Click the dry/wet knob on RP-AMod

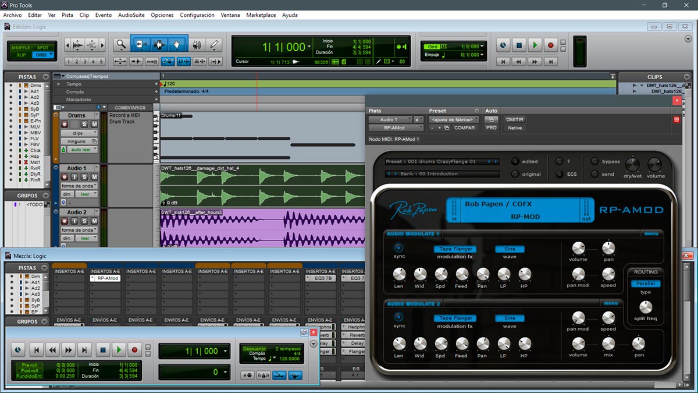tap(632, 164)
